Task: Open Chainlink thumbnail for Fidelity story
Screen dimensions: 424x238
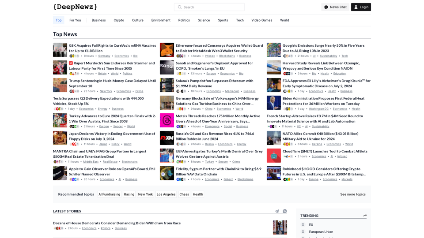Action: point(167,173)
